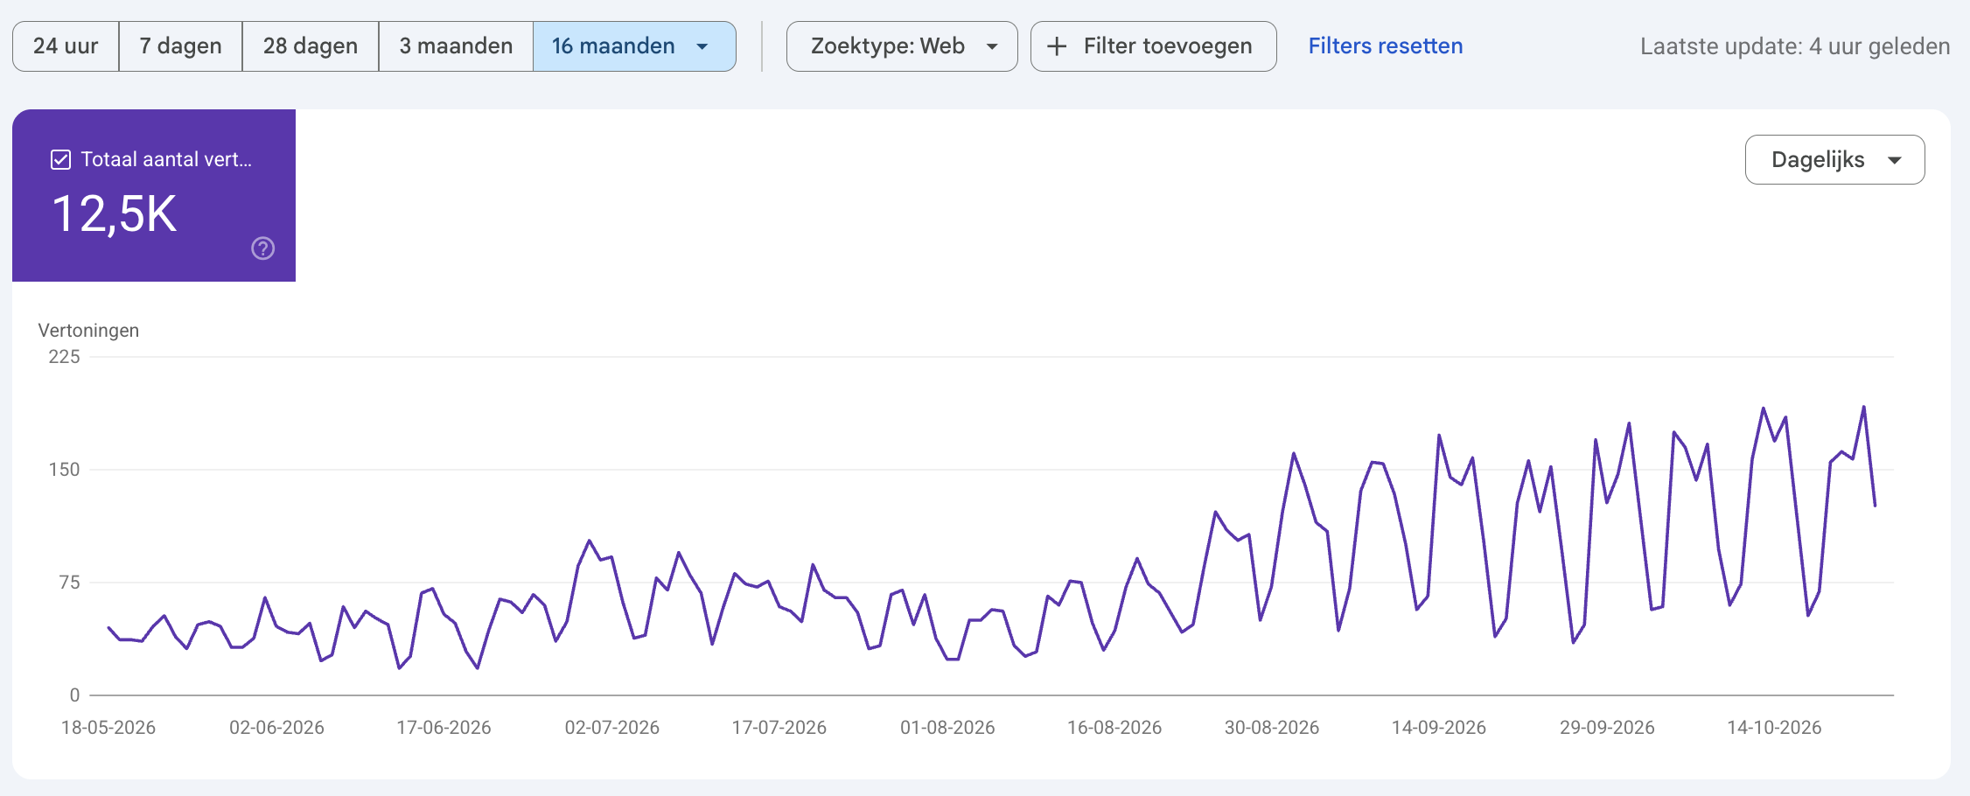This screenshot has height=796, width=1970.
Task: Expand the Dagelijks interval dropdown
Action: pyautogui.click(x=1834, y=160)
